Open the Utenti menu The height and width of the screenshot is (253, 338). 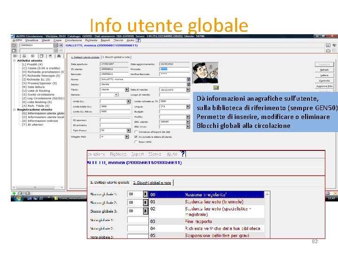[46, 40]
